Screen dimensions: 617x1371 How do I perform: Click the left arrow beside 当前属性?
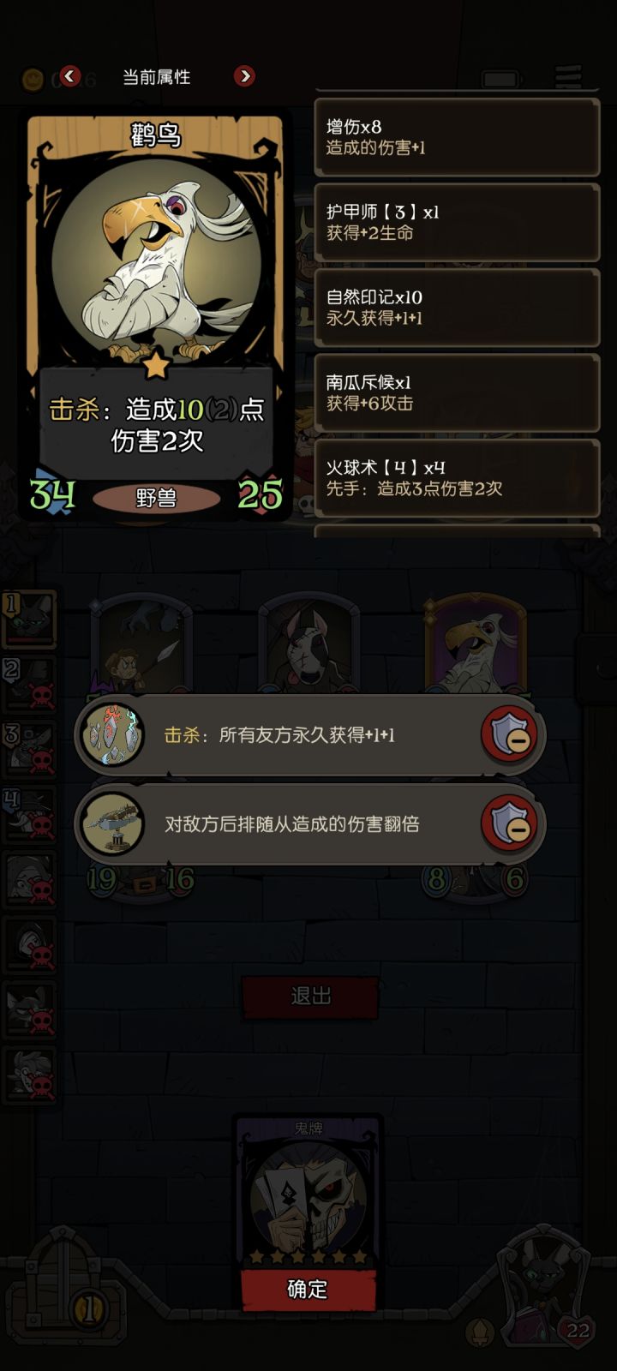click(x=70, y=76)
